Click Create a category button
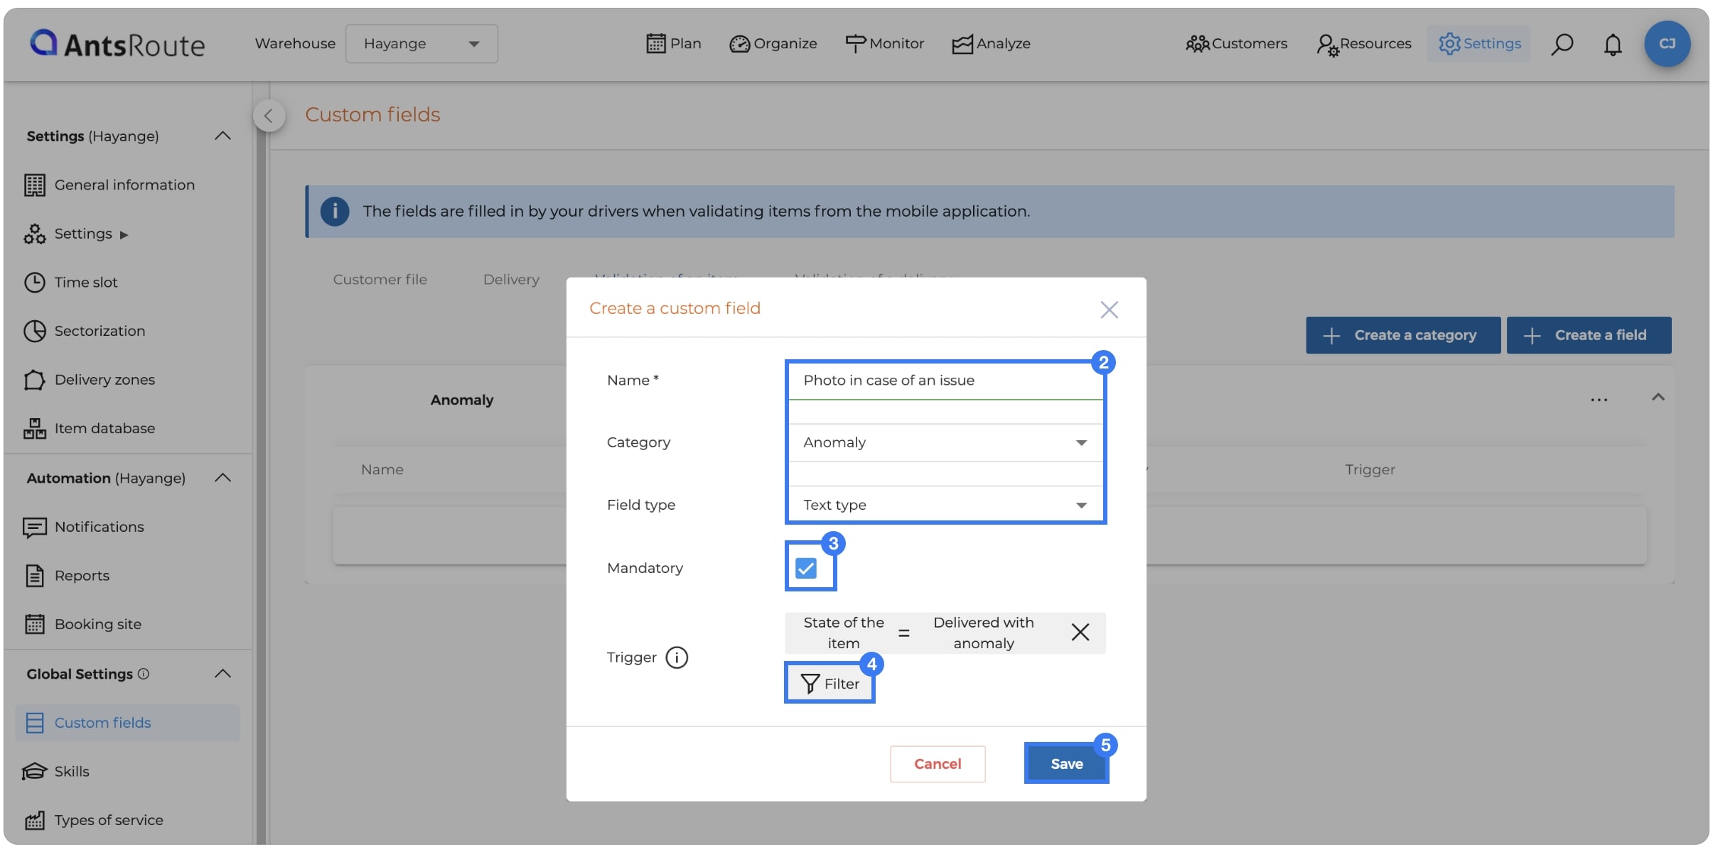 1403,335
